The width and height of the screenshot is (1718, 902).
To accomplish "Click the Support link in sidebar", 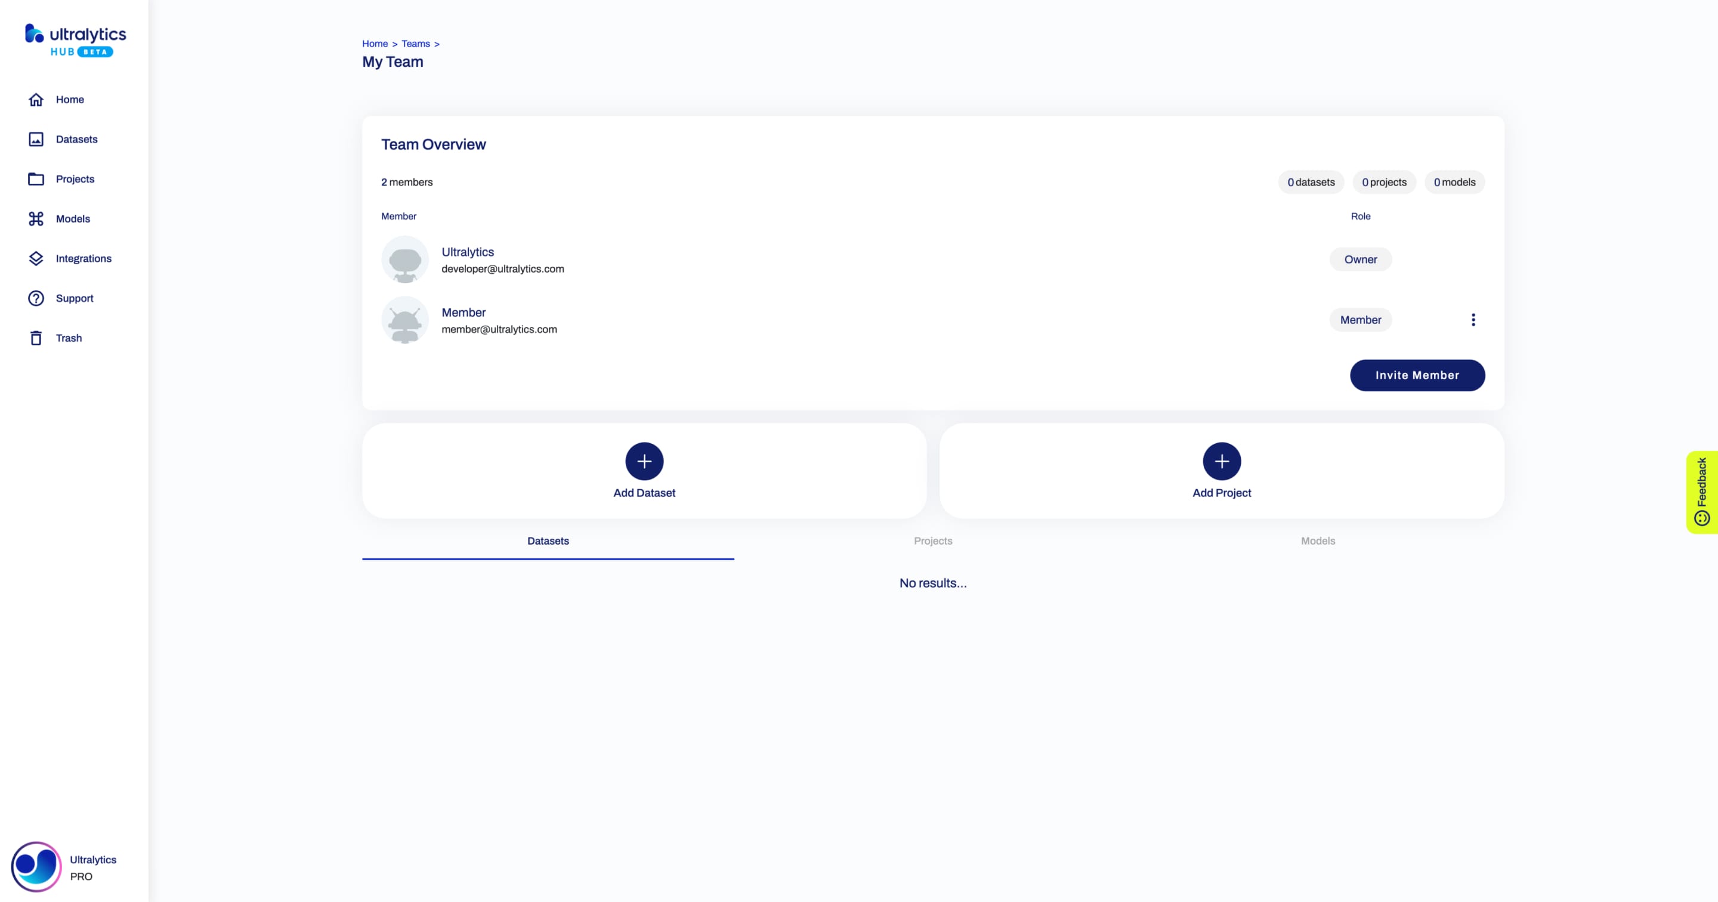I will pos(74,298).
